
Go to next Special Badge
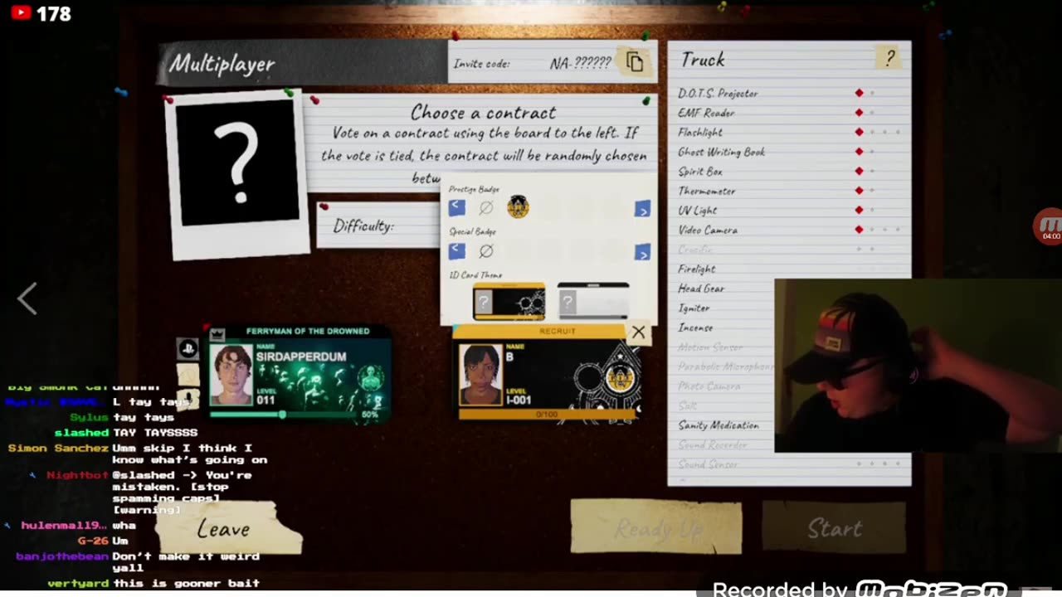click(x=642, y=252)
